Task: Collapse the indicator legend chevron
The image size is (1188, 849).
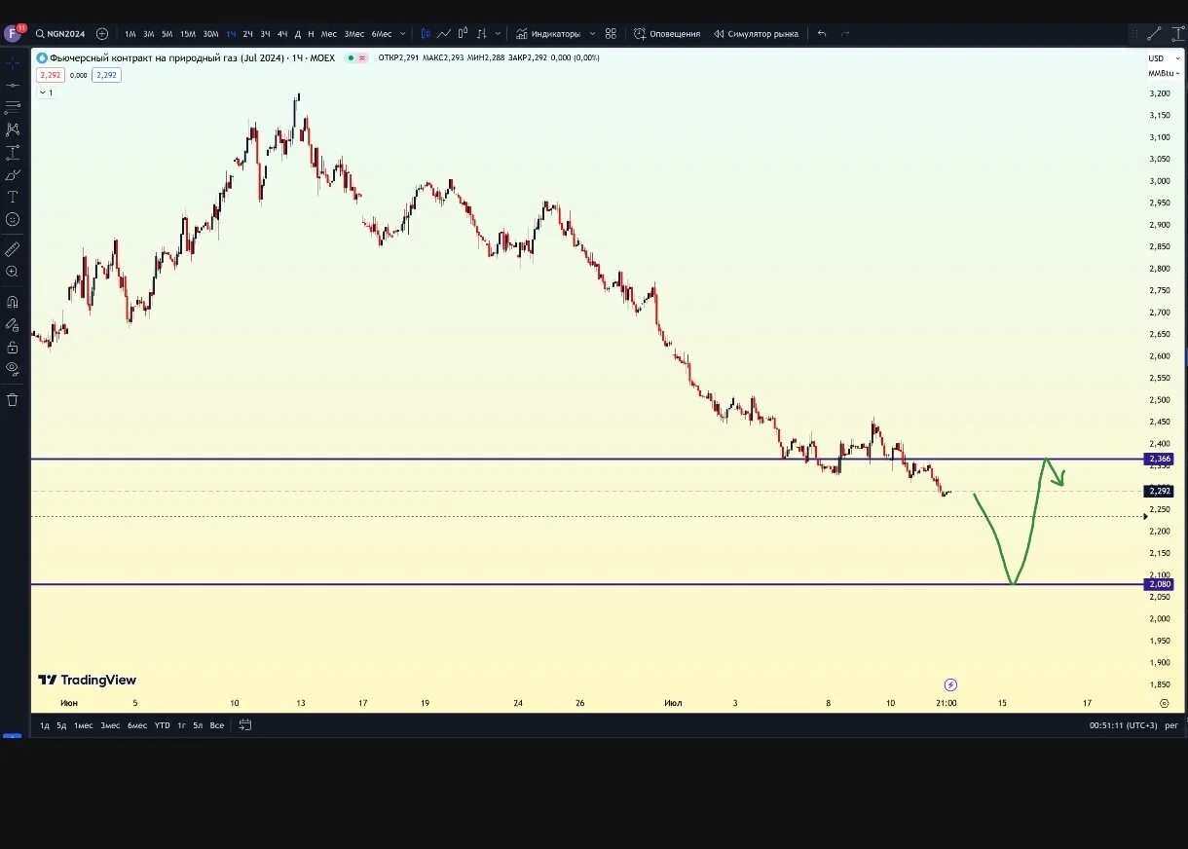Action: [46, 92]
